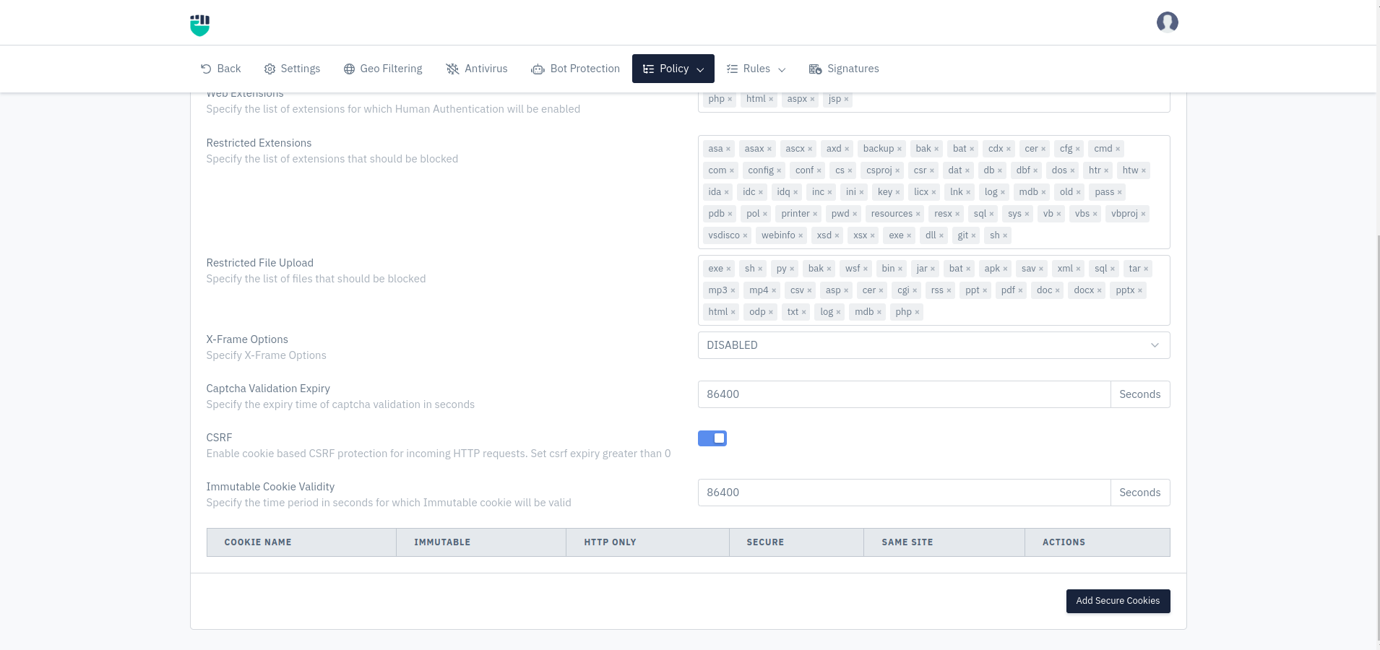Remove the git extension tag
The height and width of the screenshot is (650, 1380).
point(974,235)
